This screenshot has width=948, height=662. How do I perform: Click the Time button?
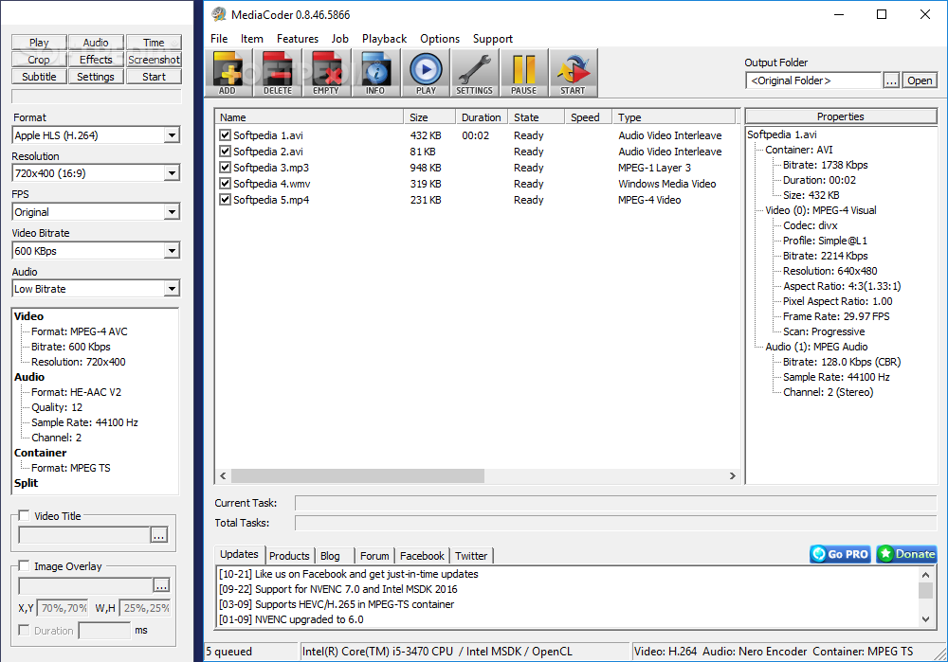[154, 43]
